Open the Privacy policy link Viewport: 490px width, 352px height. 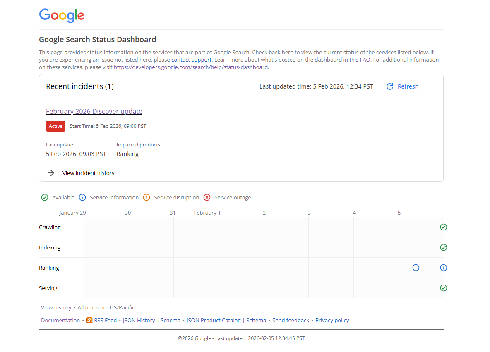[332, 320]
